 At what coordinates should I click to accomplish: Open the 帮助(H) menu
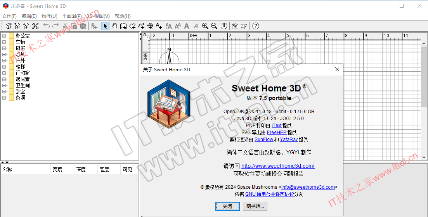123,16
